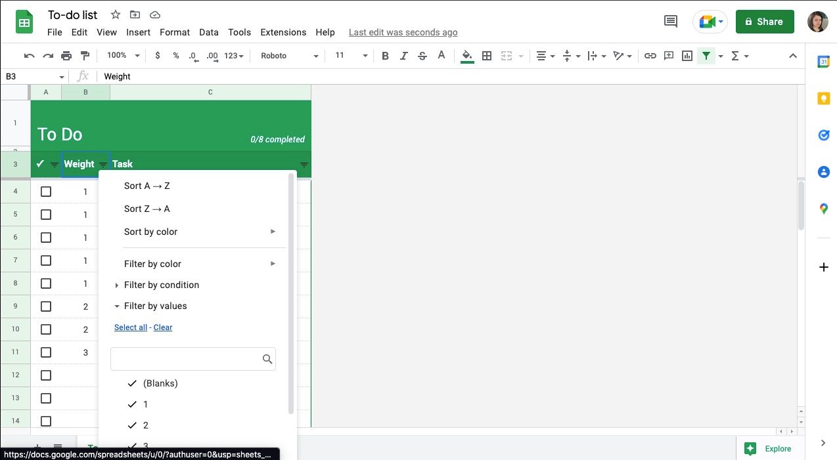Viewport: 837px width, 460px height.
Task: Tick checkbox in row 11
Action: point(46,352)
